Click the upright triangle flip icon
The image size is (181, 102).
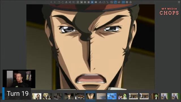(x=66, y=2)
